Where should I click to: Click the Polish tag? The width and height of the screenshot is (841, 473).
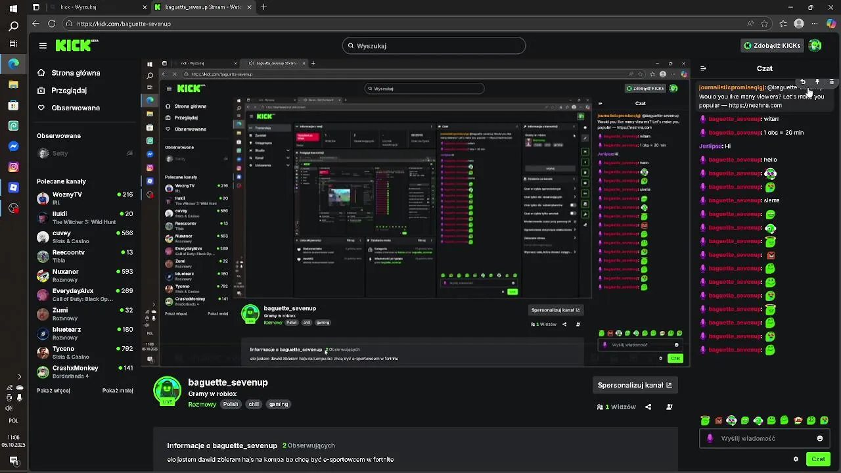pos(230,404)
